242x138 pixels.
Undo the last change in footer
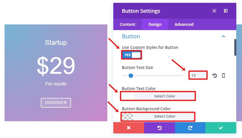159,128
